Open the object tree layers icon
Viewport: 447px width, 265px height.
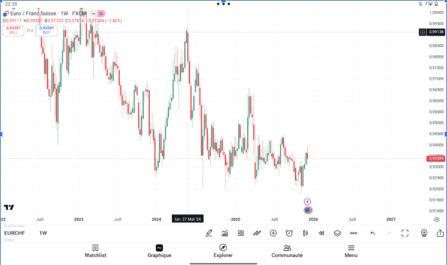coord(337,233)
